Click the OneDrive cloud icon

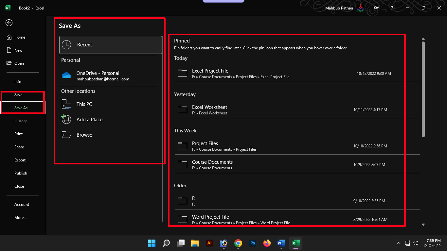tap(66, 75)
